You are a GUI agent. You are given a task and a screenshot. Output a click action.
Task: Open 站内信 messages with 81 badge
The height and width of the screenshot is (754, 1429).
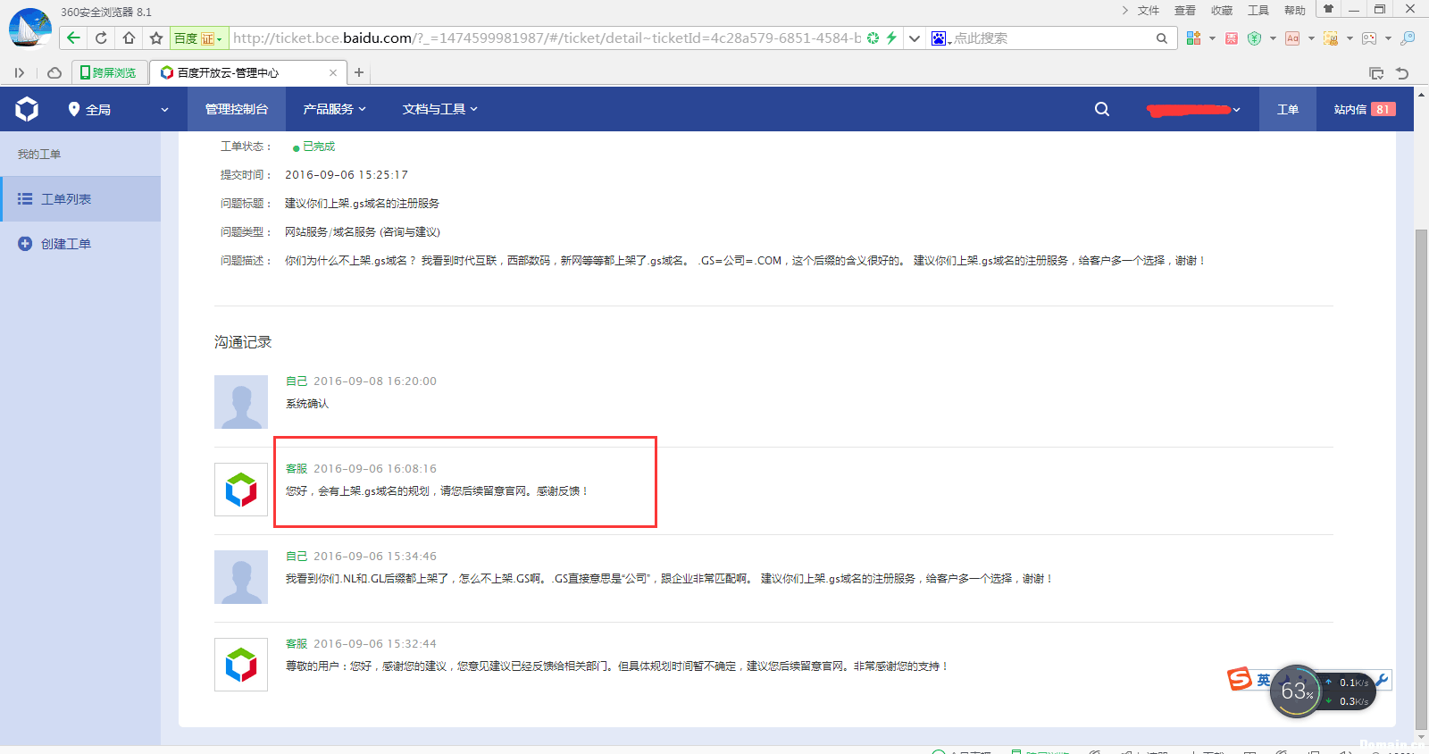pos(1365,109)
